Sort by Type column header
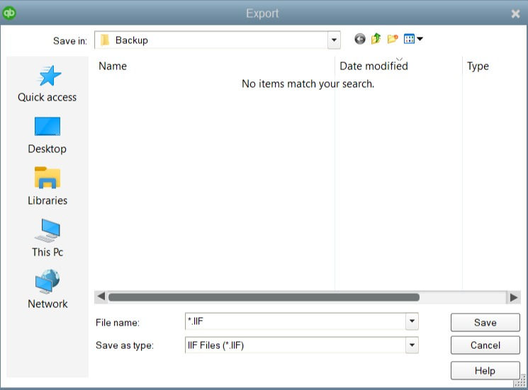Screen dimensions: 528x390 [x=478, y=66]
